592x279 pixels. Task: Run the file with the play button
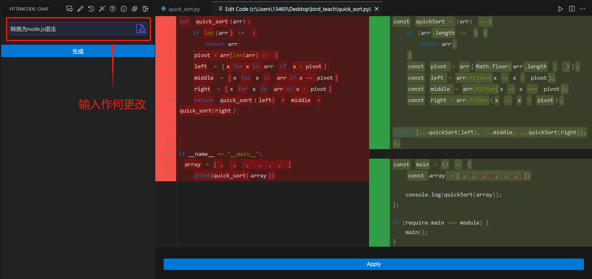[x=560, y=9]
